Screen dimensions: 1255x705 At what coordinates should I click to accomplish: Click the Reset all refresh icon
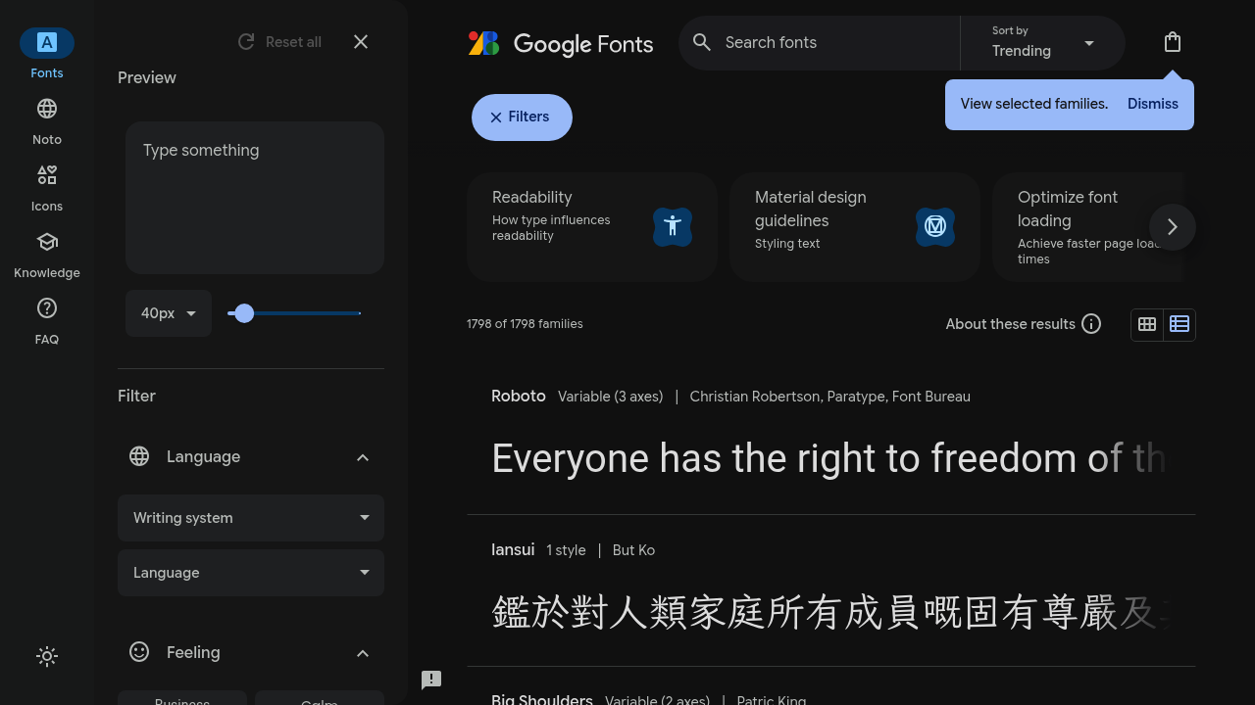[246, 41]
